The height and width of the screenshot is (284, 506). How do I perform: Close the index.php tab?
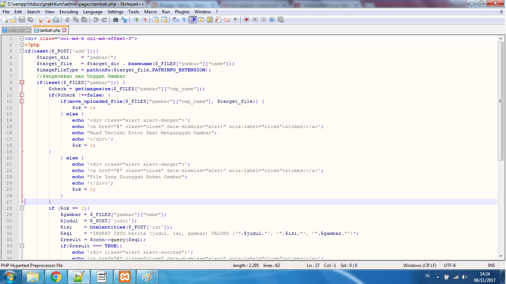(x=28, y=30)
